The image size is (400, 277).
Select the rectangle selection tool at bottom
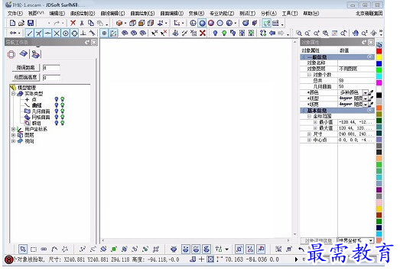pos(34,249)
